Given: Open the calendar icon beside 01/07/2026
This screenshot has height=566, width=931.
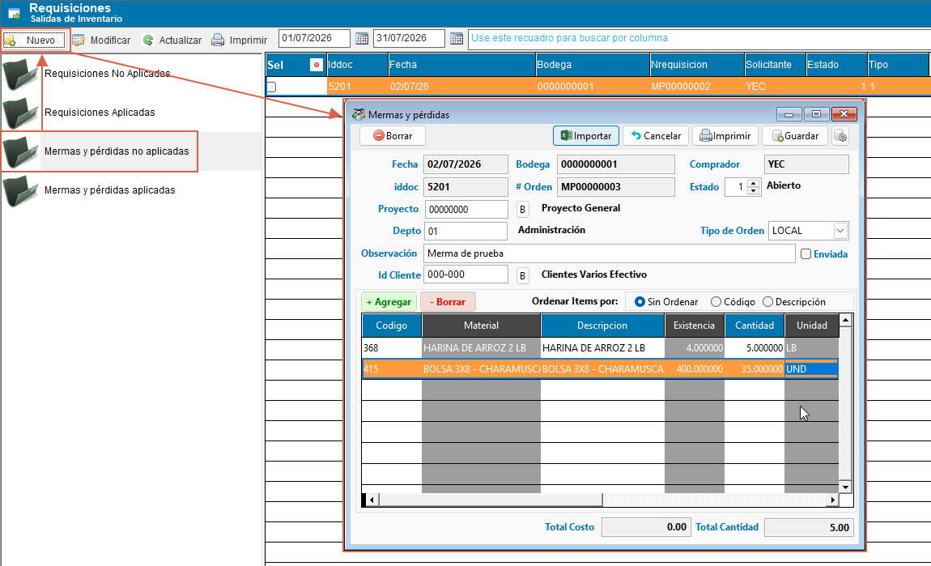Looking at the screenshot, I should pyautogui.click(x=362, y=39).
